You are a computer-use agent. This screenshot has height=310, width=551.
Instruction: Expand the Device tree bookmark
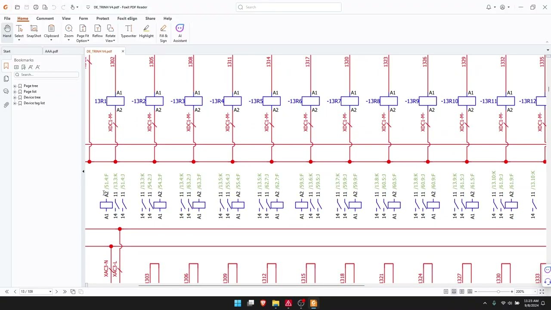pyautogui.click(x=15, y=97)
